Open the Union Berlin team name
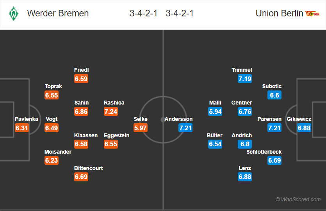326x211 pixels. 279,13
